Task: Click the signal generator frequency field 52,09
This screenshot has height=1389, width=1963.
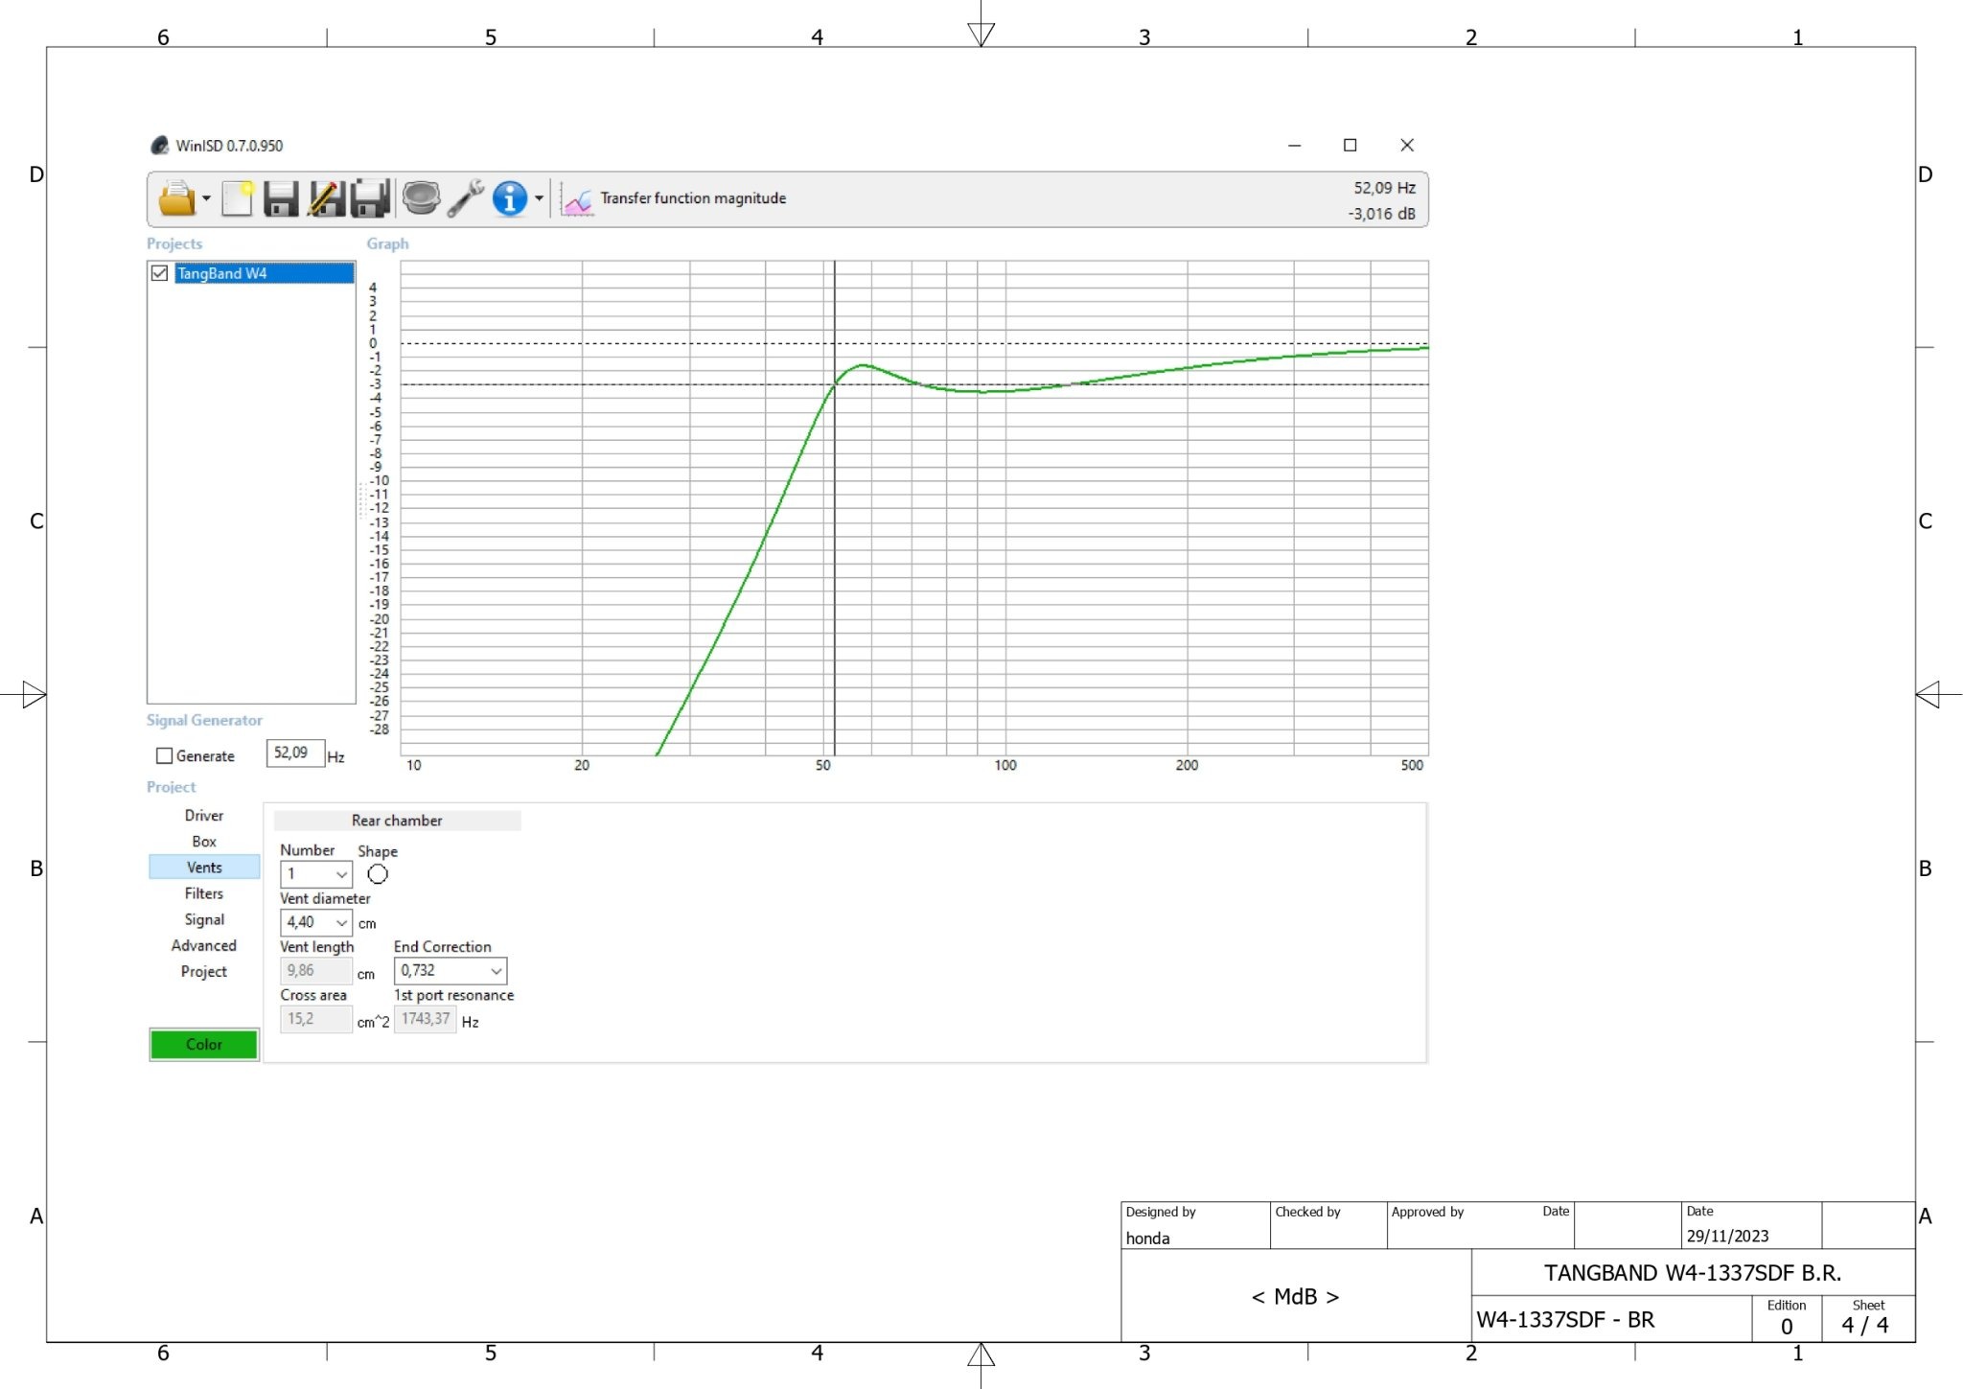Action: 295,753
